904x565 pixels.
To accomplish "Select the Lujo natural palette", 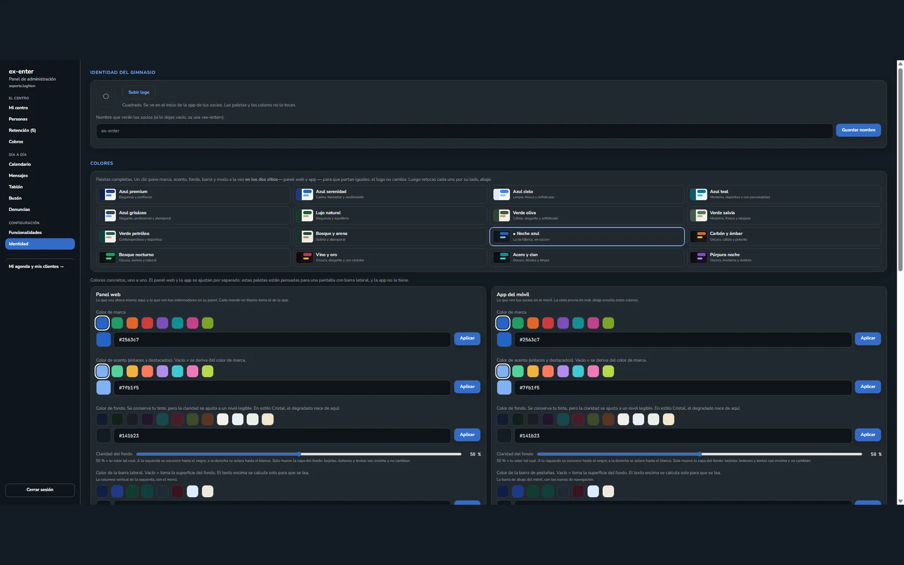I will coord(390,215).
